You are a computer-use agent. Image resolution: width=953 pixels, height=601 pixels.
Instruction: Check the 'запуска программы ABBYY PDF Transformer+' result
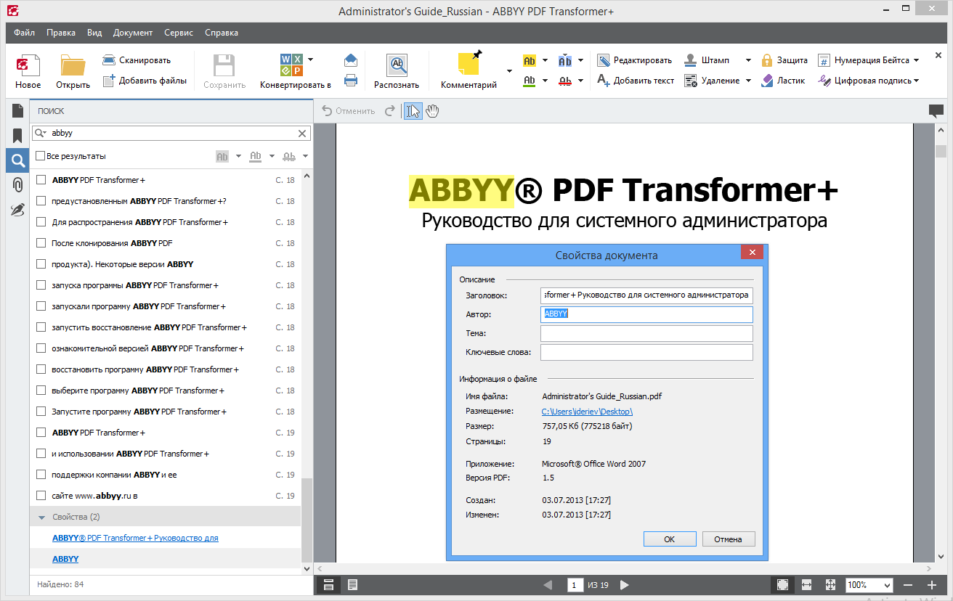tap(41, 285)
